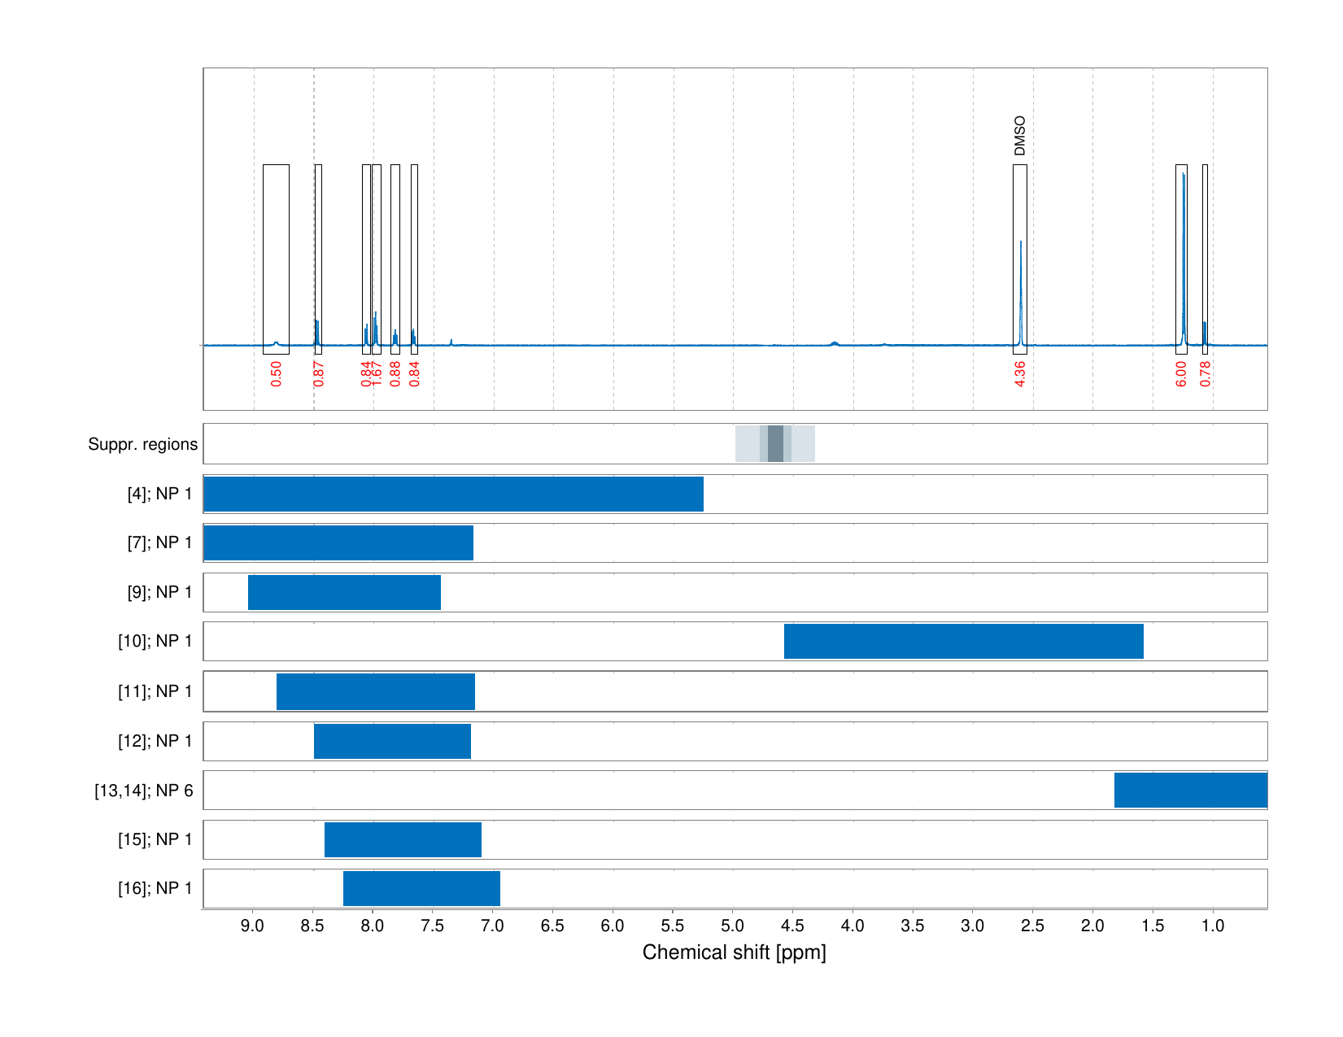
Task: Click the gray suppressed region band
Action: pyautogui.click(x=777, y=444)
